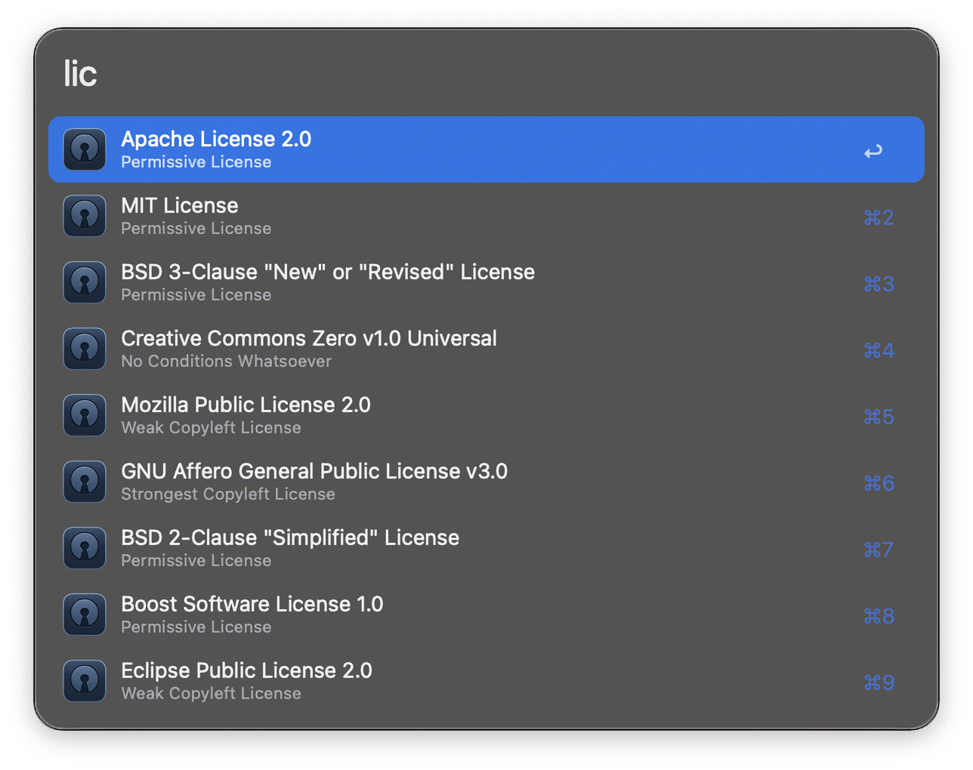Click the Enter key indicator on Apache License
Image resolution: width=973 pixels, height=770 pixels.
point(873,150)
